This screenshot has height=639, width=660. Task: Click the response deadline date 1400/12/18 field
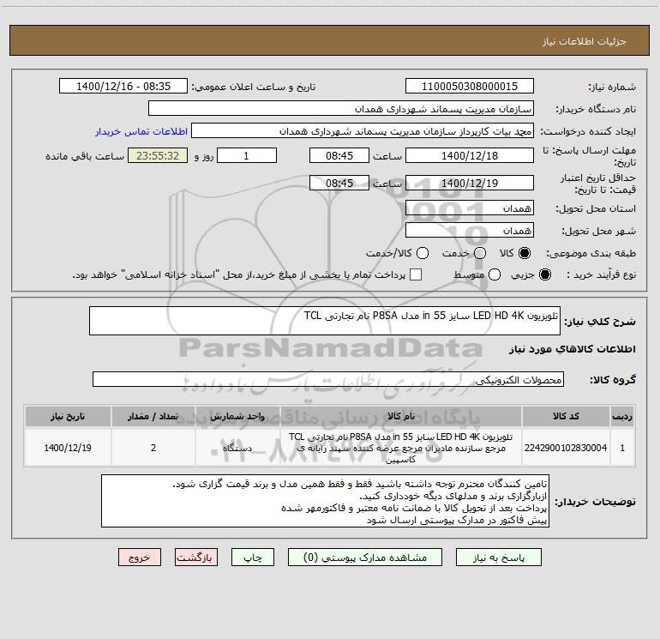[x=470, y=155]
